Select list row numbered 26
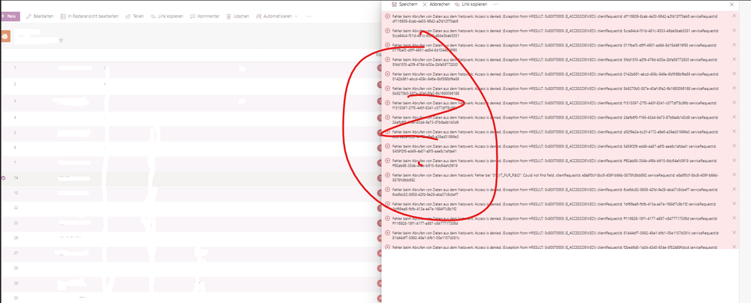The image size is (751, 303). (191, 238)
